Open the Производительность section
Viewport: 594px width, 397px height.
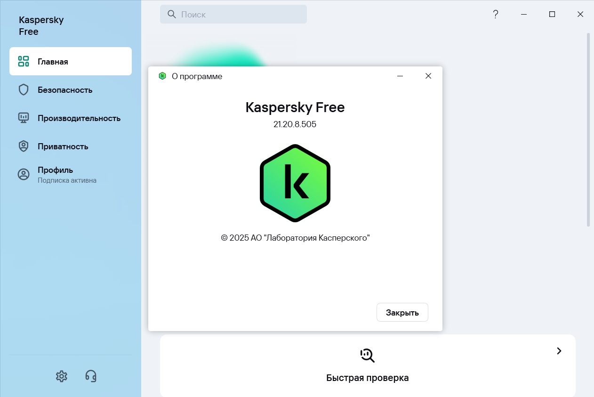point(71,118)
